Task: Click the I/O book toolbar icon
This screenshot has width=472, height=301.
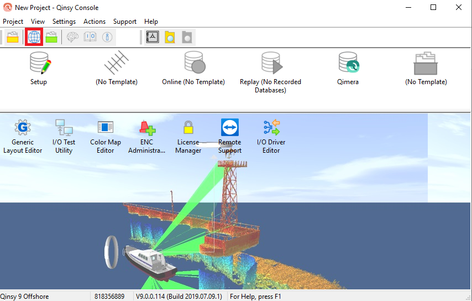Action: [x=90, y=37]
